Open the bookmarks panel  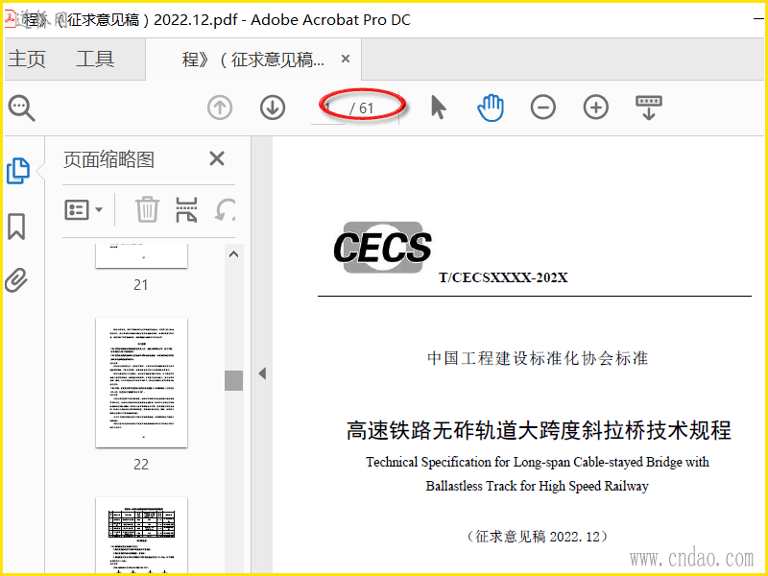[16, 227]
